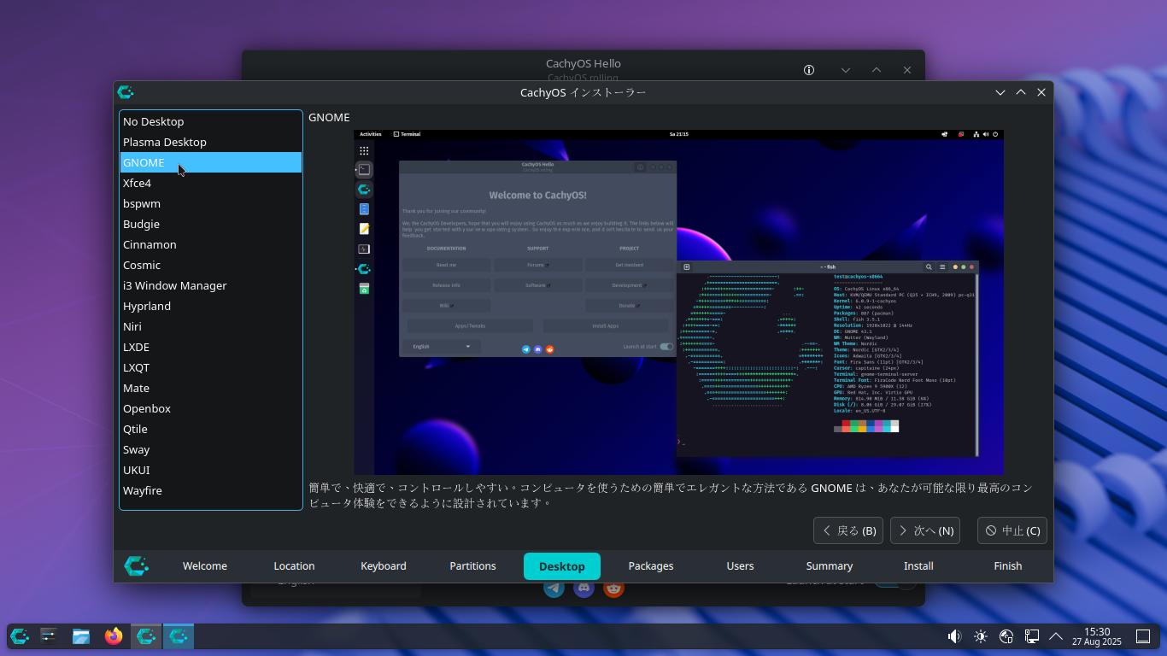
Task: Select Xfce4 in the desktop list
Action: click(137, 183)
